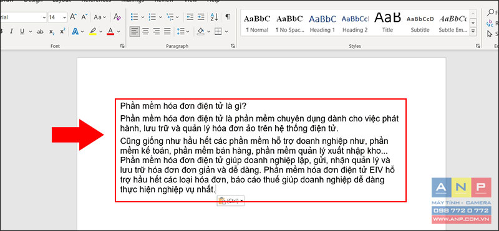Set alignment to Align Left
Image resolution: width=499 pixels, height=231 pixels.
coord(135,32)
